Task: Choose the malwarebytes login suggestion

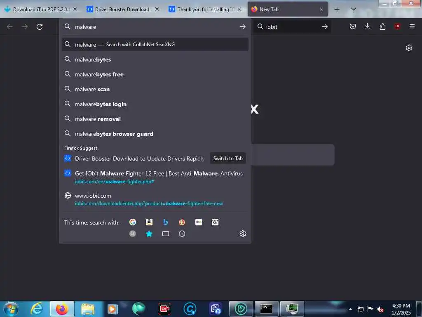Action: coord(155,104)
